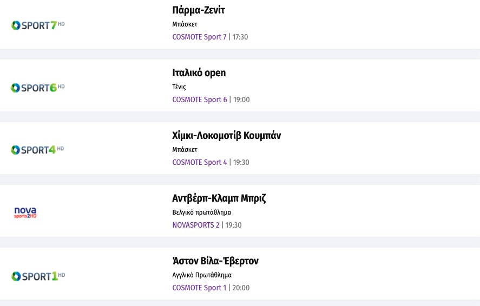
Task: Visit the NOVASPORTS 2 channel link
Action: click(196, 225)
